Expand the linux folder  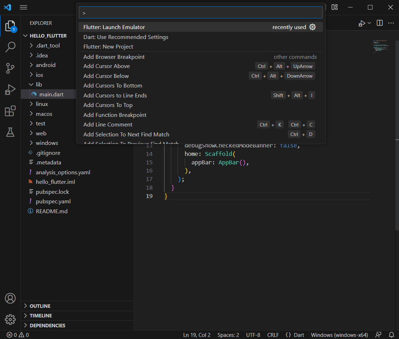(x=48, y=104)
